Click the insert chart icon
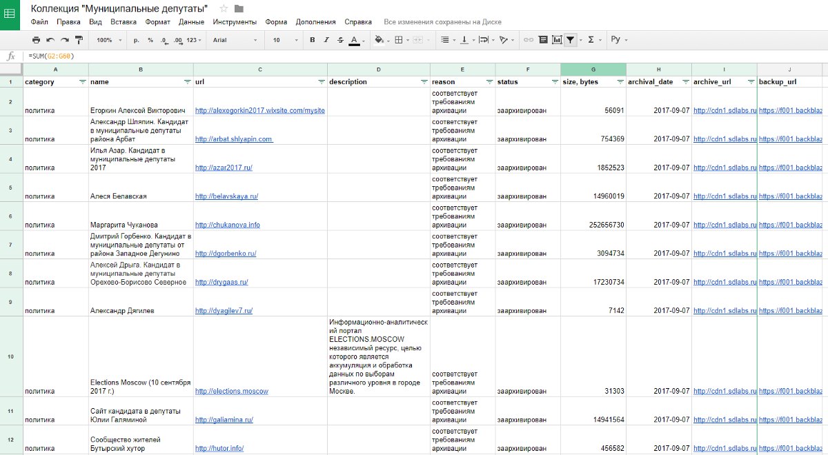828x455 pixels. [557, 40]
